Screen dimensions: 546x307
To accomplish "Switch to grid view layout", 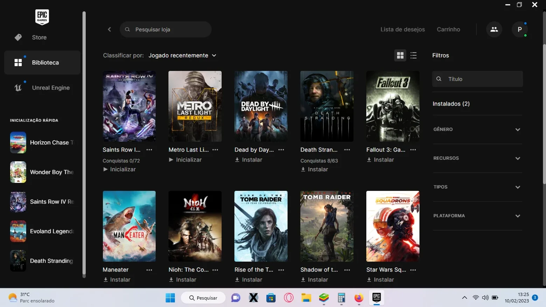I will 400,55.
